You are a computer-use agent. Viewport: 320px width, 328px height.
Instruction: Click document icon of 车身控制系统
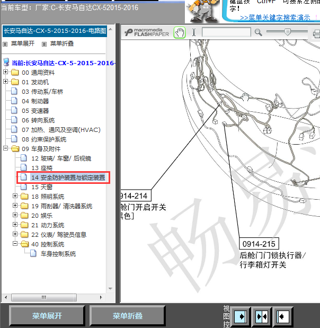[x=33, y=253]
